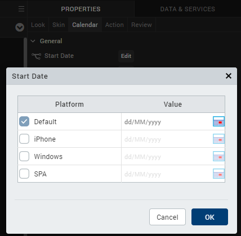Click the Default date value field
The image size is (241, 236).
coord(167,122)
